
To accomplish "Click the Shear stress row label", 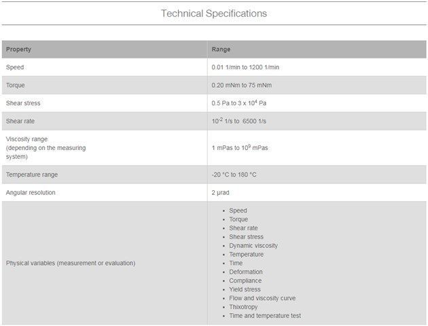I will (23, 103).
